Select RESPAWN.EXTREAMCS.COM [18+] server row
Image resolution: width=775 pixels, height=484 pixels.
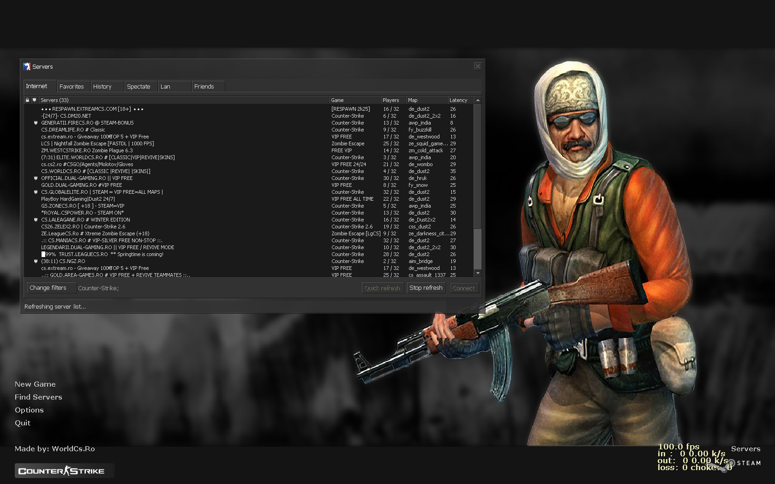coord(249,109)
